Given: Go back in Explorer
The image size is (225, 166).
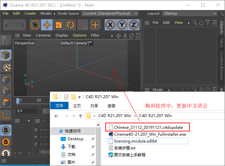Looking at the screenshot, I should pos(56,116).
